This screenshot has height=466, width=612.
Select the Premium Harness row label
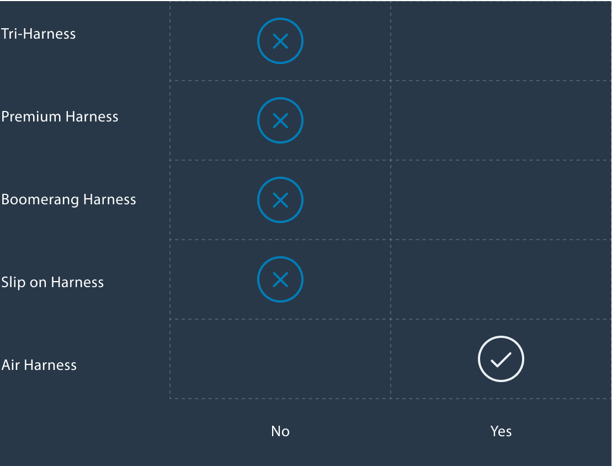point(60,116)
